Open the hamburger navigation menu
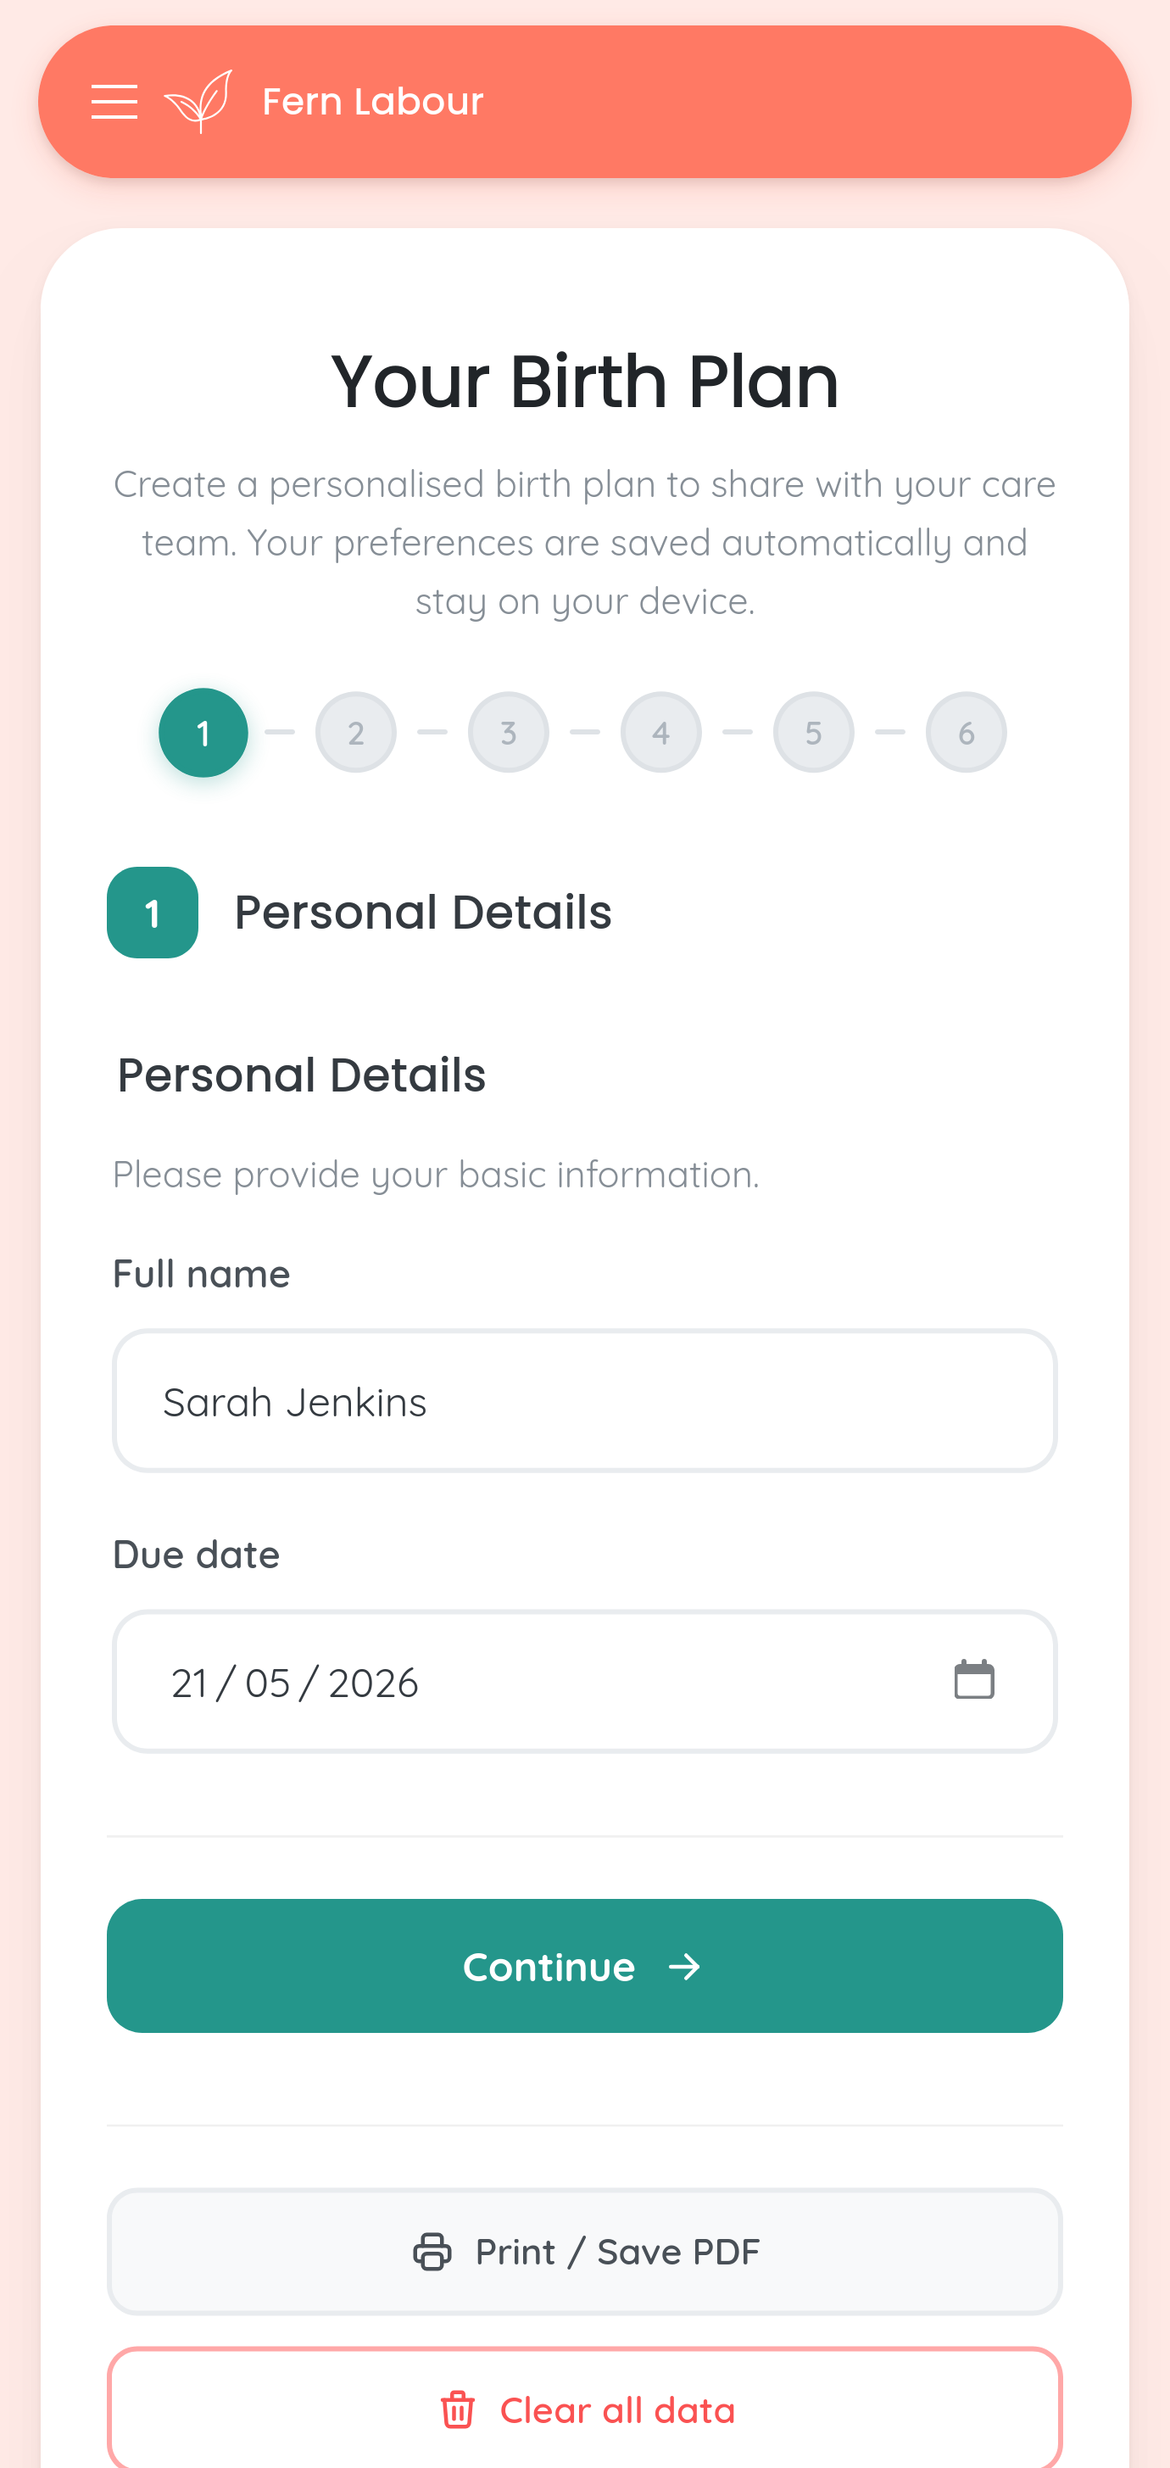Image resolution: width=1170 pixels, height=2468 pixels. coord(113,102)
